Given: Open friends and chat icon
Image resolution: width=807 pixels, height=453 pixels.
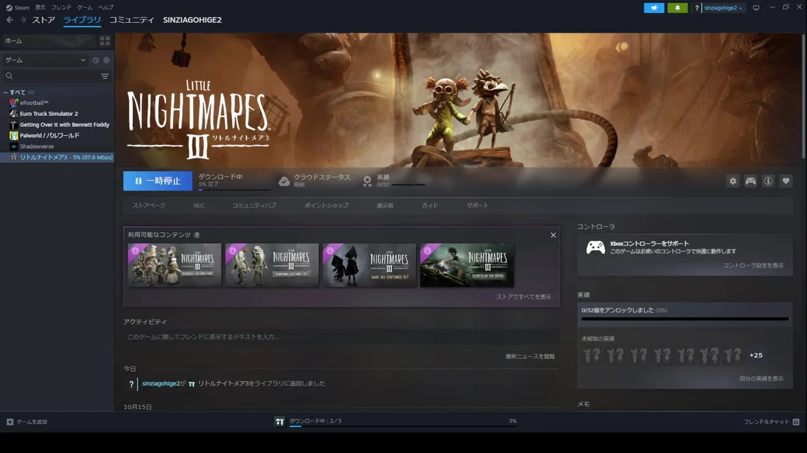Looking at the screenshot, I should tap(796, 422).
